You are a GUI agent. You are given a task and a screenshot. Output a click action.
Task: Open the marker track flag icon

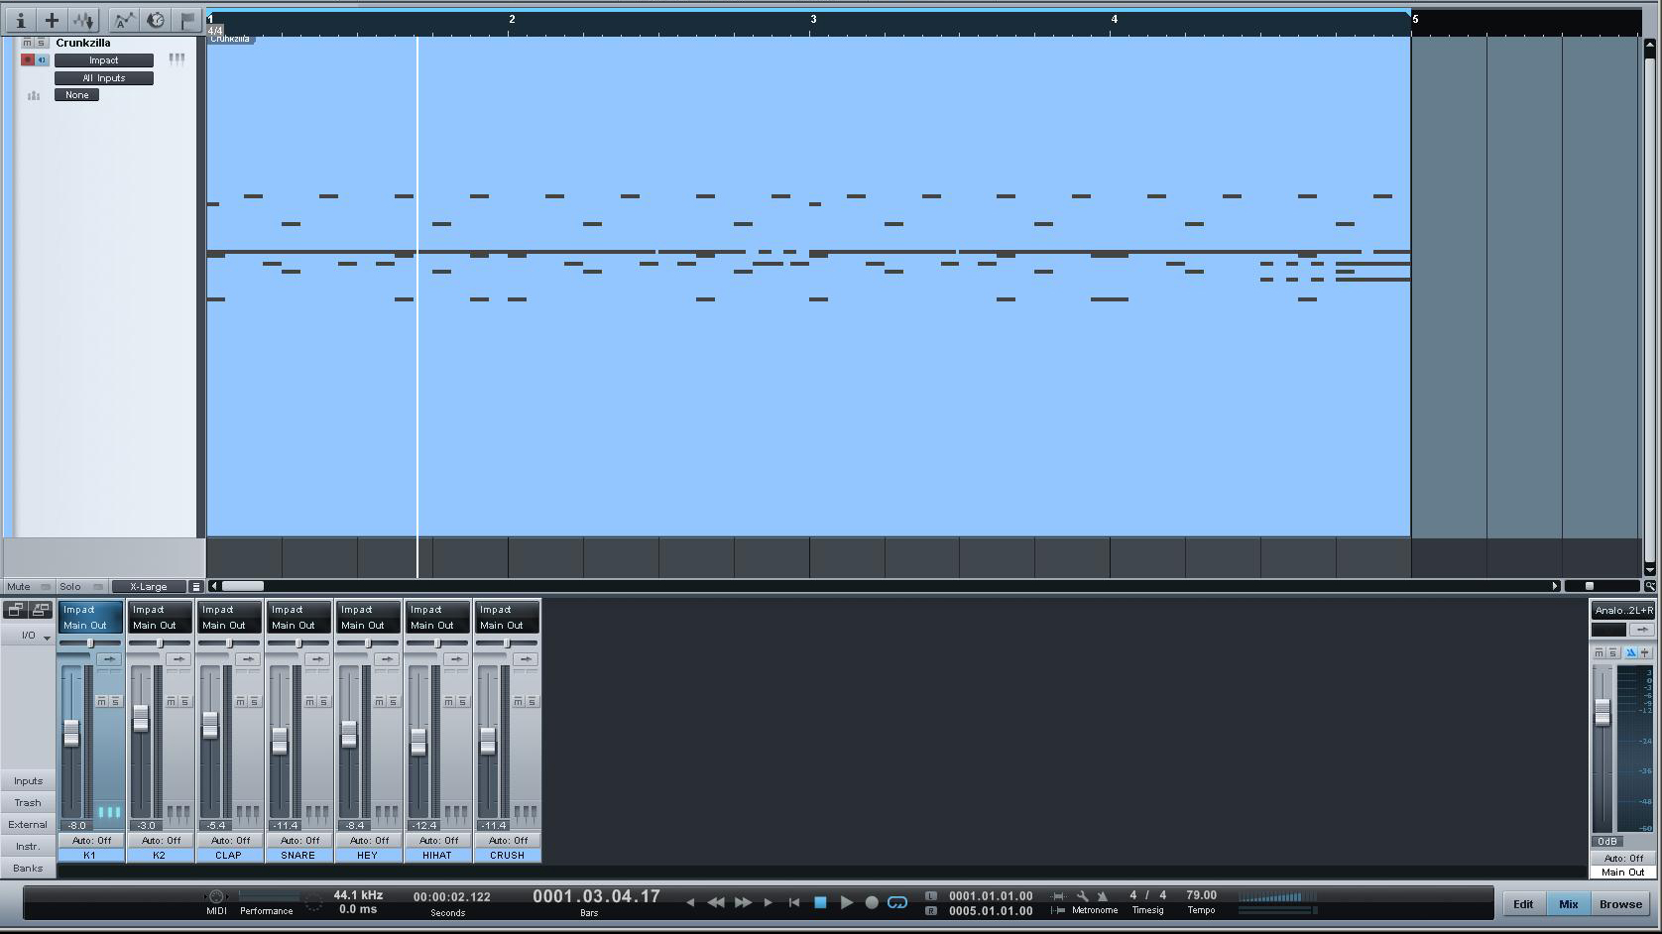pos(187,20)
